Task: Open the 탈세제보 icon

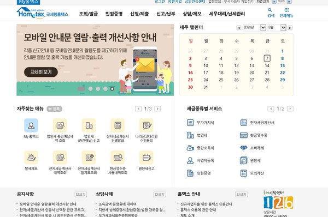Action: [x=31, y=158]
